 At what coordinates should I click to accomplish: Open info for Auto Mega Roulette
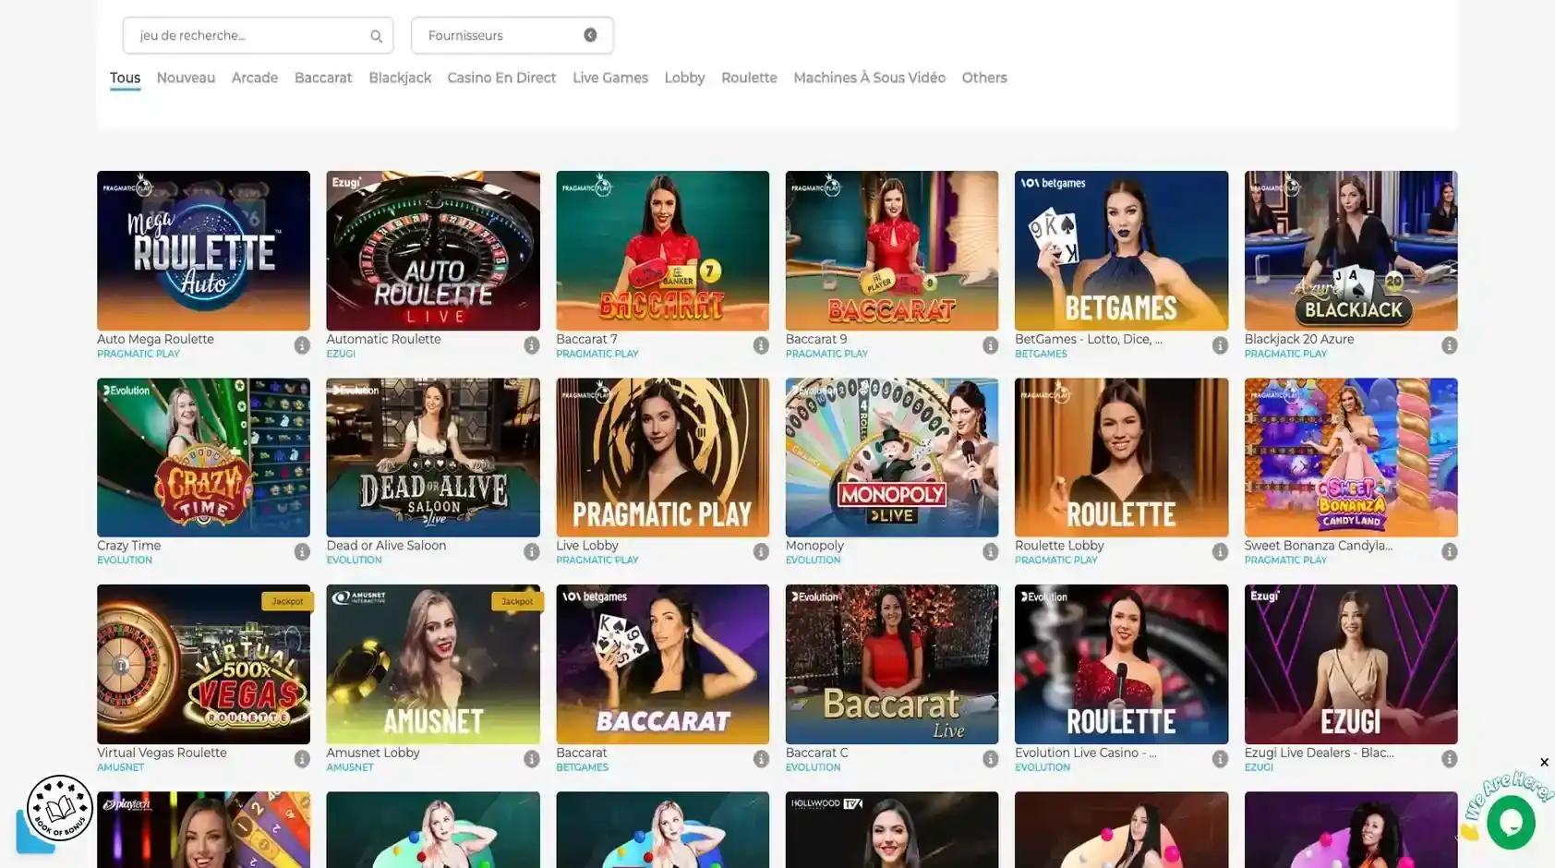[302, 345]
